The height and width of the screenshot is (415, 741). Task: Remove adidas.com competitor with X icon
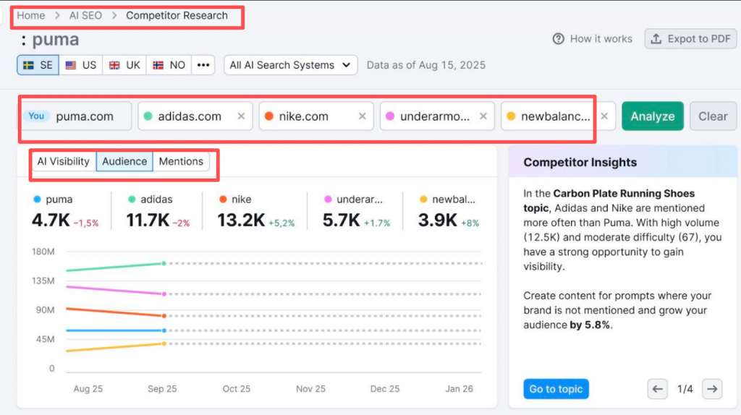(241, 116)
